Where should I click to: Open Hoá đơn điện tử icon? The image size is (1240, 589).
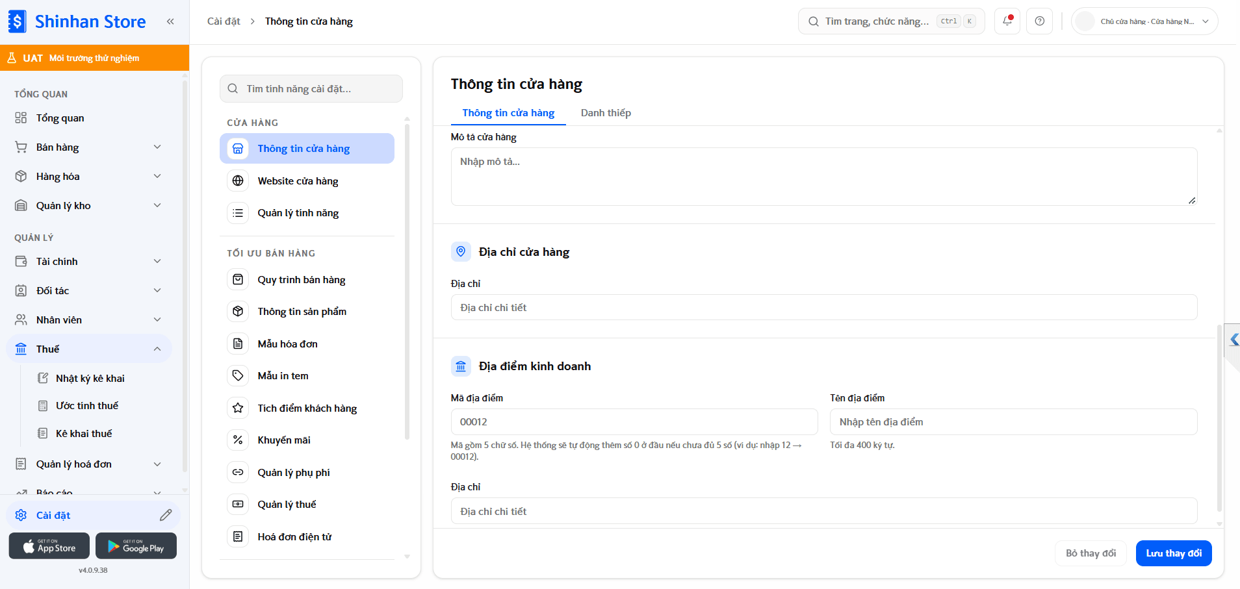click(x=238, y=536)
